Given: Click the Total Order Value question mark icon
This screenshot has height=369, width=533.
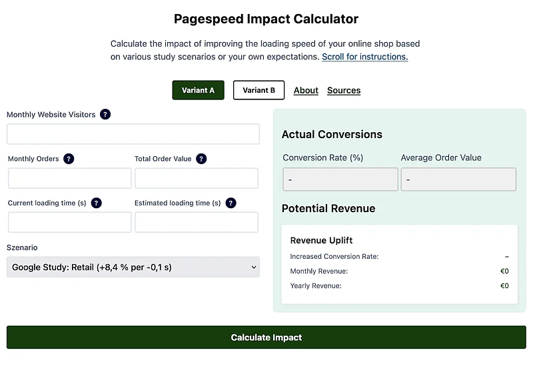Looking at the screenshot, I should pos(201,159).
